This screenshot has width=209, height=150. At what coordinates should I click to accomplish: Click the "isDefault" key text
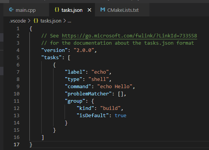pos(93,116)
